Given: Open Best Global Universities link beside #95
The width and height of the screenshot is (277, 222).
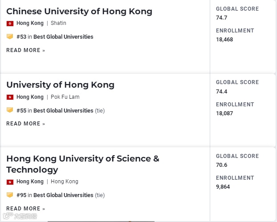Looking at the screenshot, I should [63, 195].
